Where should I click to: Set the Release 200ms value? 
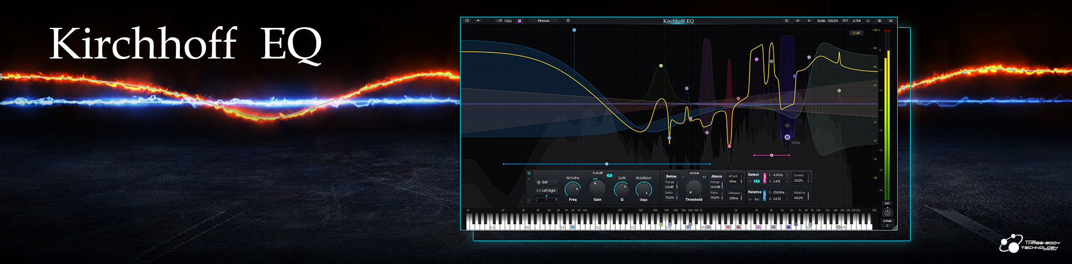point(734,198)
